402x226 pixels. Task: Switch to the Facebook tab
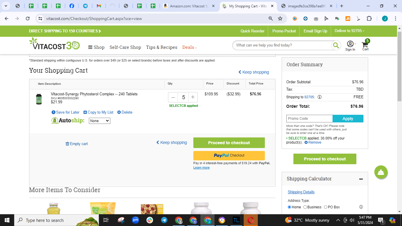[x=72, y=6]
